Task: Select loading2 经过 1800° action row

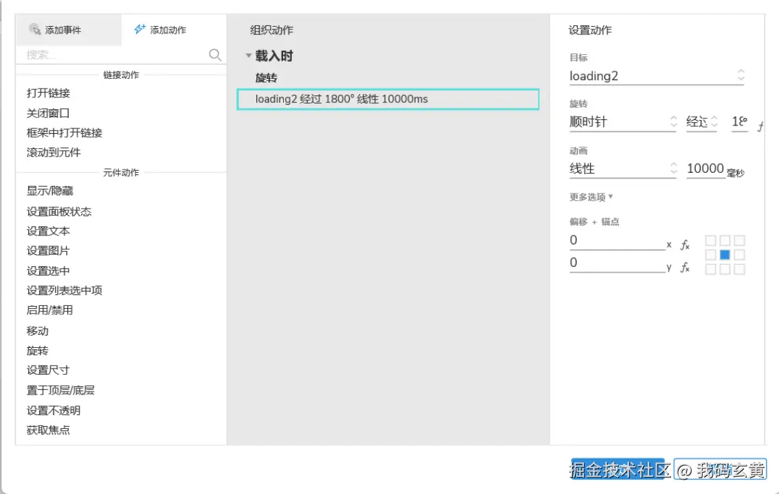Action: click(x=388, y=99)
